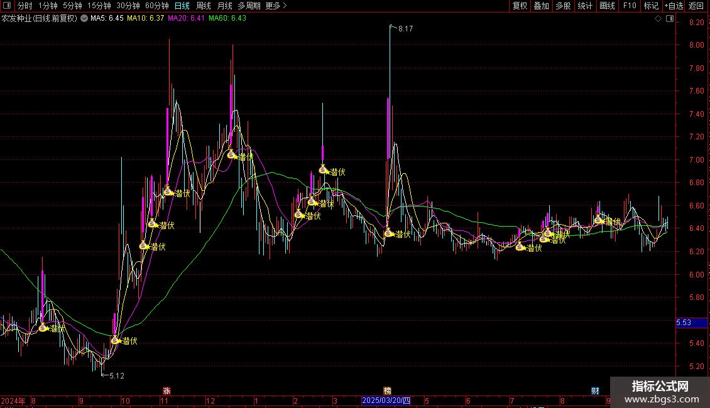Toggle the left sidebar panel icon
710x408 pixels.
tap(6, 6)
